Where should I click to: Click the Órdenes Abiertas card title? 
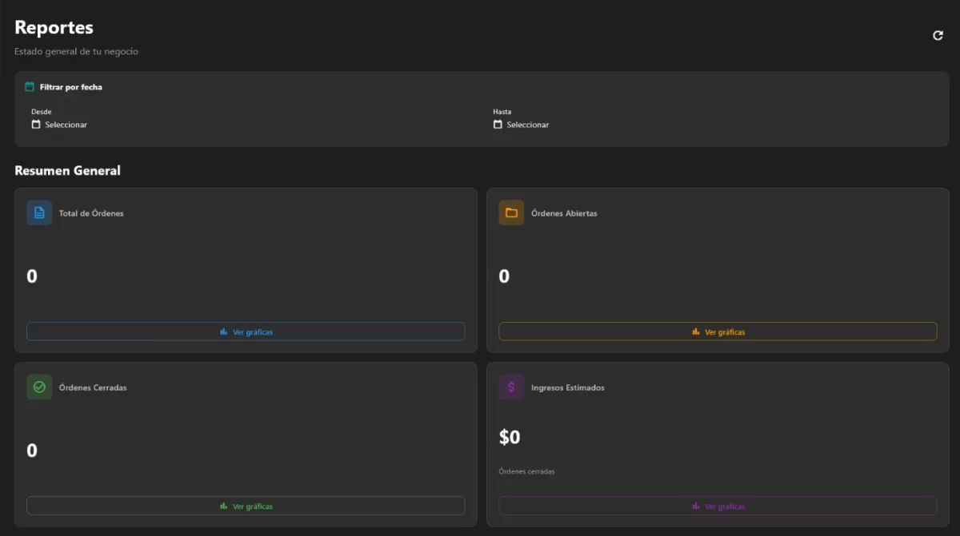pos(564,213)
